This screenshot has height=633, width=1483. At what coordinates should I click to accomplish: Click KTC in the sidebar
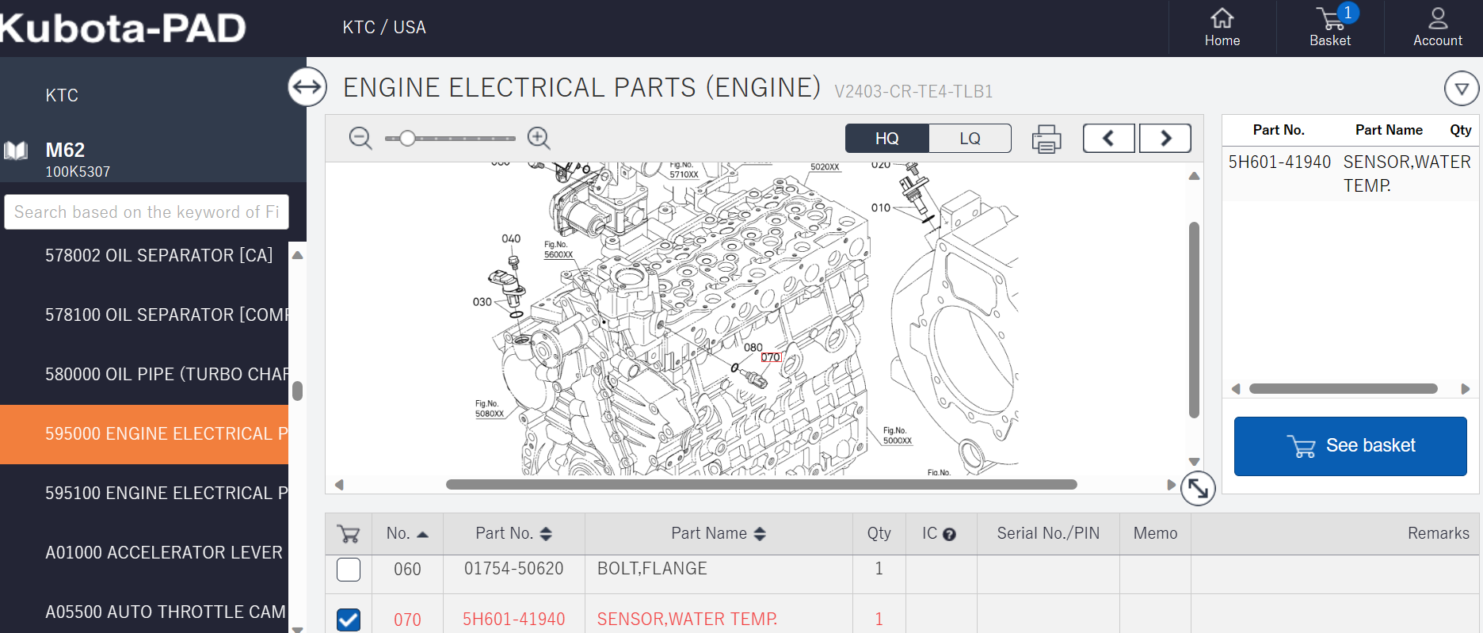click(62, 95)
